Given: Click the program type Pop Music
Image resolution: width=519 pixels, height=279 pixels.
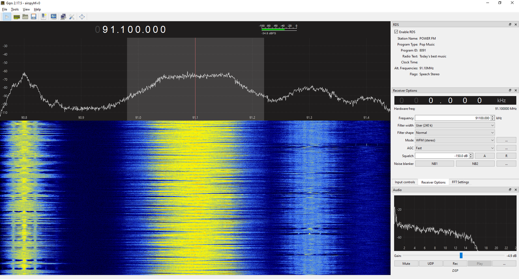Looking at the screenshot, I should coord(427,45).
